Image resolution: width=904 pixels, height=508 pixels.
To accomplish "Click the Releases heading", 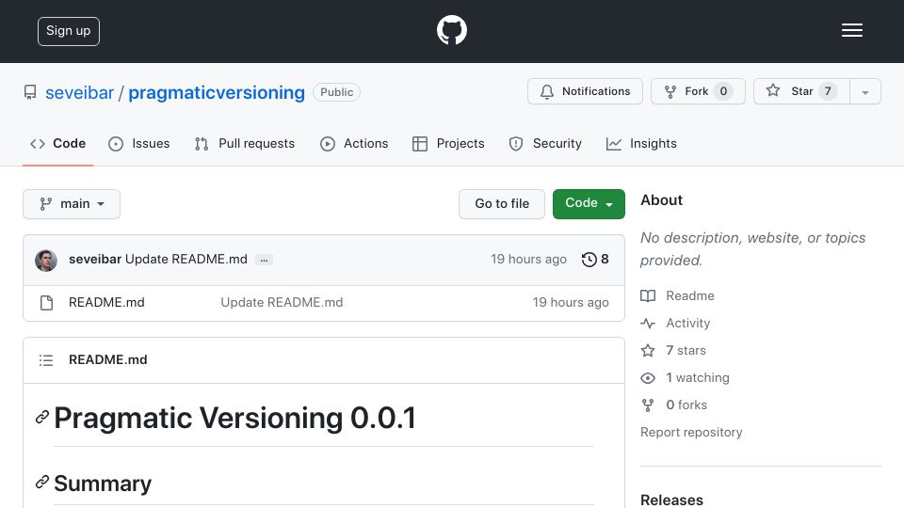I will [x=671, y=500].
